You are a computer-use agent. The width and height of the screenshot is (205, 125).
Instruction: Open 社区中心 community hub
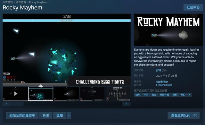pos(193,7)
